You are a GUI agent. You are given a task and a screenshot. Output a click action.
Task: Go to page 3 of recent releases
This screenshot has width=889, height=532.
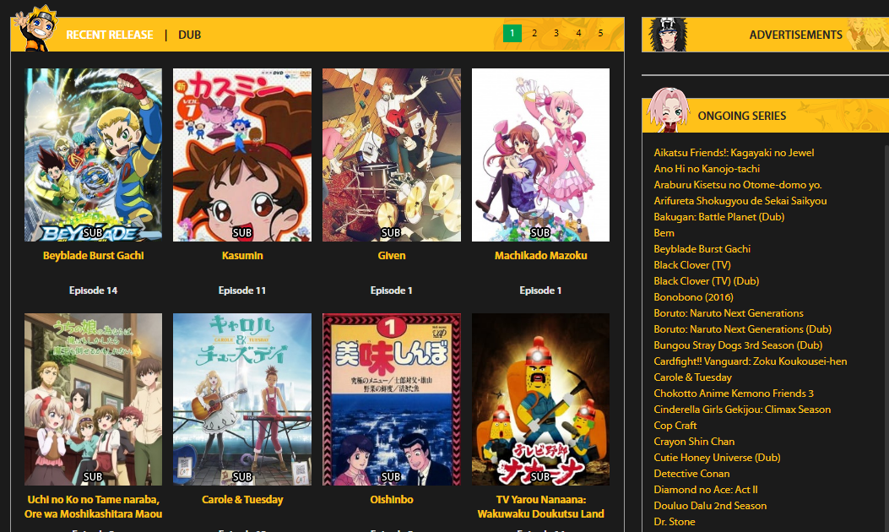coord(556,33)
